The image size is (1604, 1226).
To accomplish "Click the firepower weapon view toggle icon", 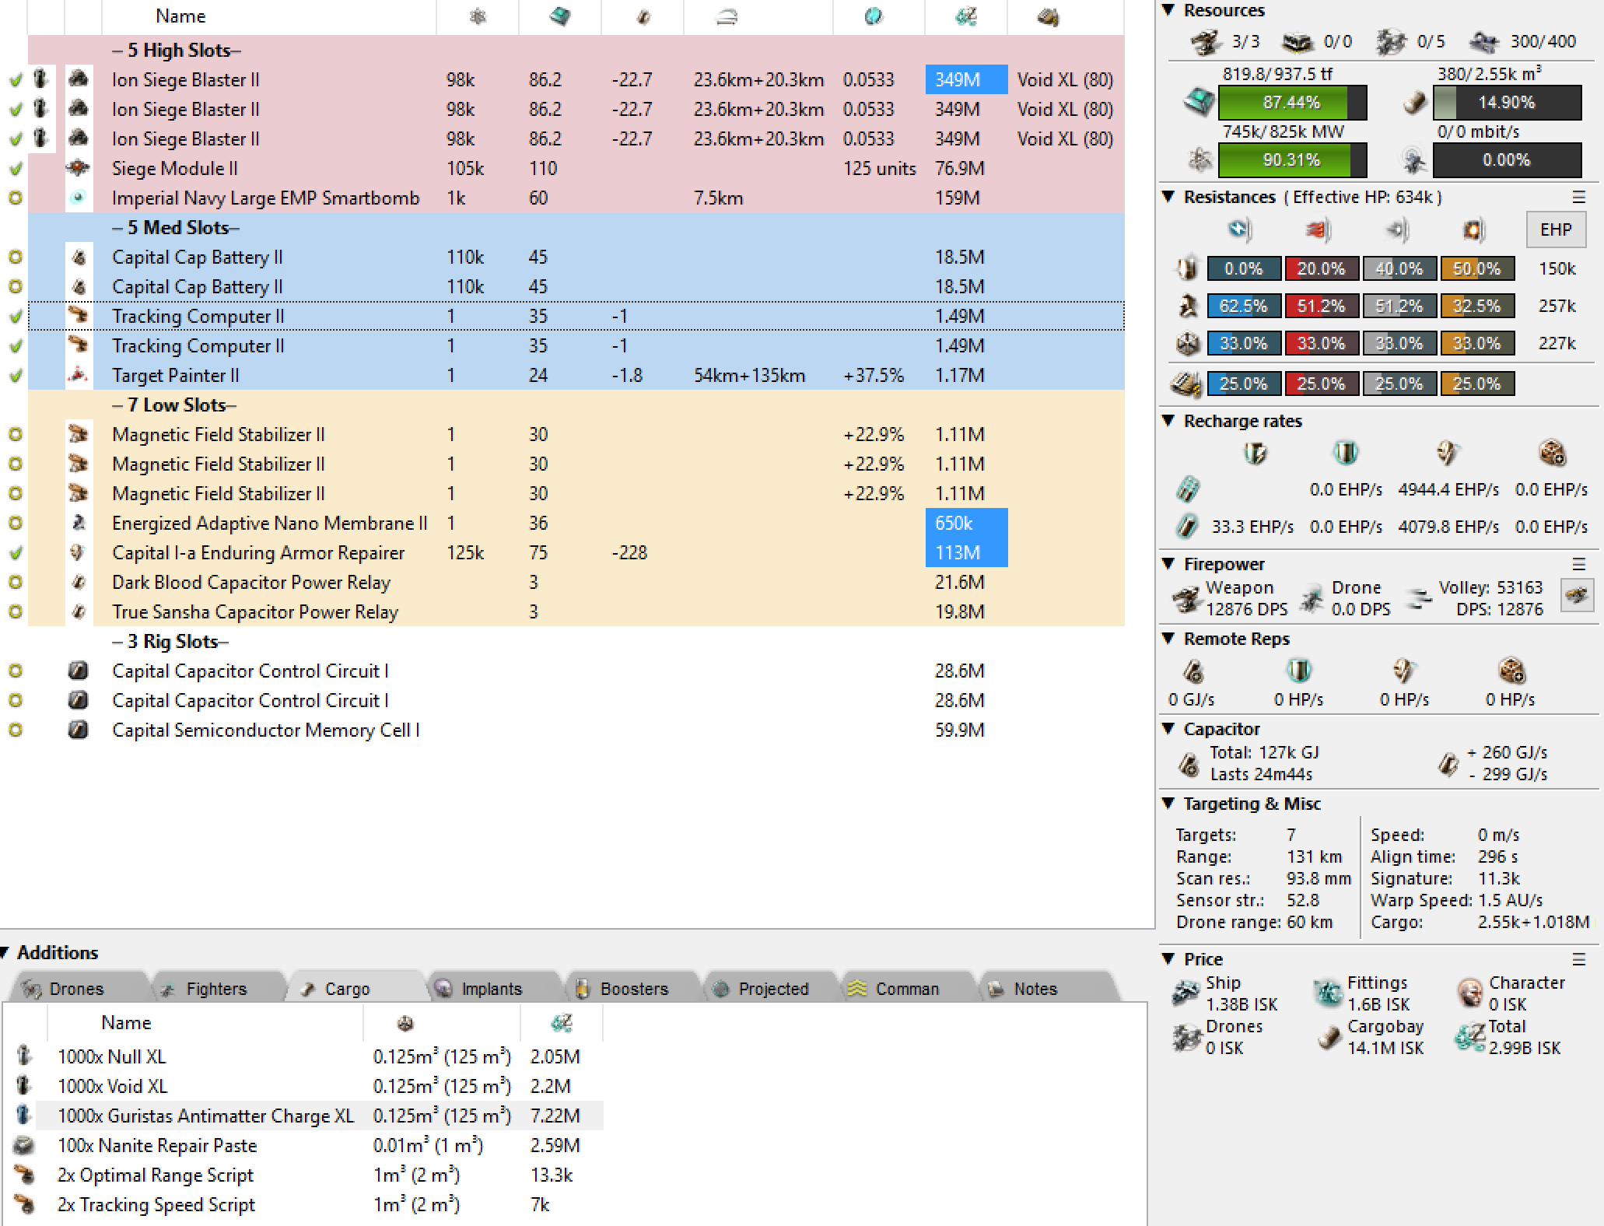I will 1577,596.
